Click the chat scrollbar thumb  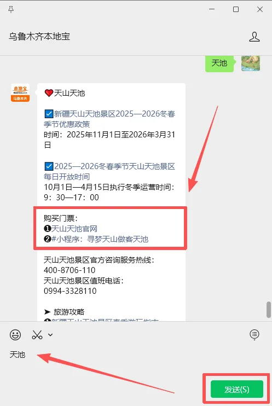pyautogui.click(x=269, y=309)
